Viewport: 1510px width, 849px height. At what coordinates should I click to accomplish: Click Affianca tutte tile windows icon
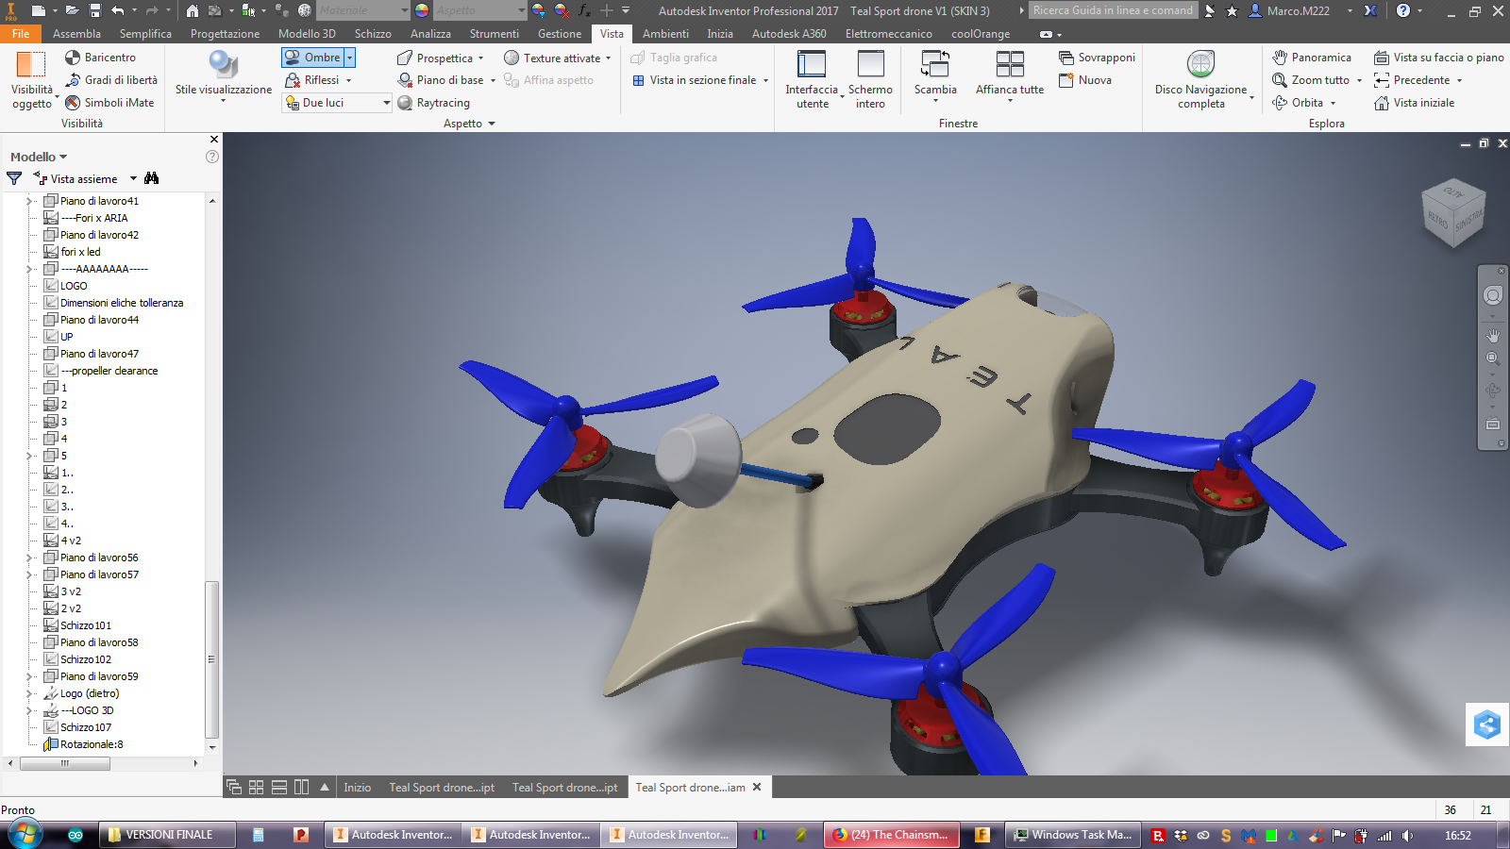1010,64
